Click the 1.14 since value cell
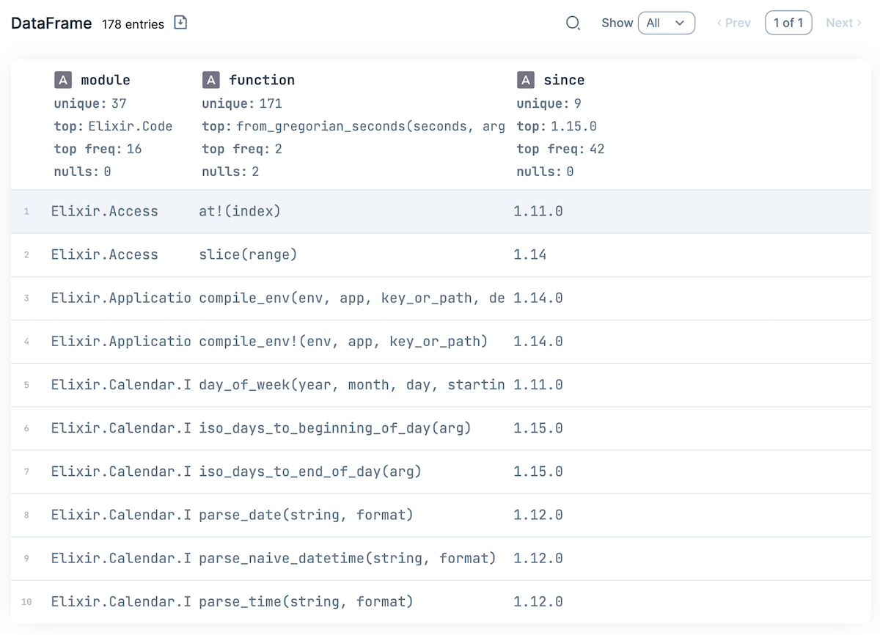 [x=529, y=254]
